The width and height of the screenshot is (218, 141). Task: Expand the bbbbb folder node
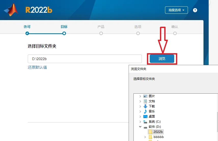click(x=145, y=137)
